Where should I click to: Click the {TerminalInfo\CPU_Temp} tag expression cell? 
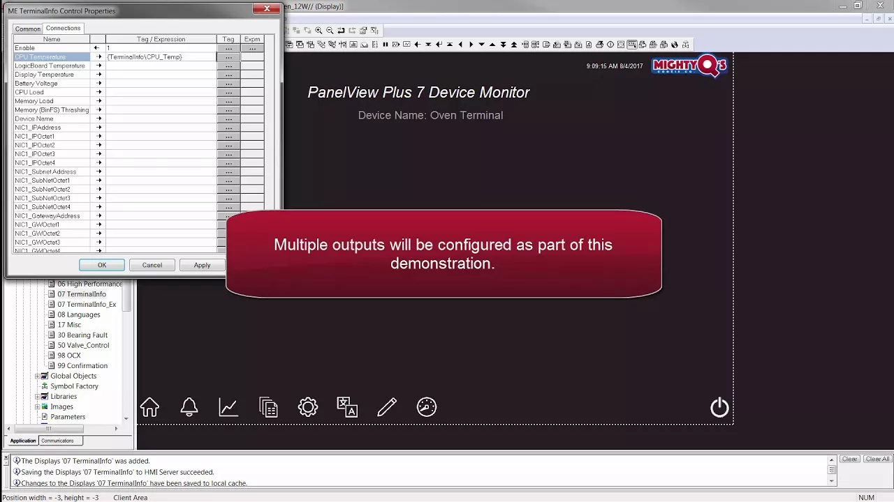click(160, 56)
